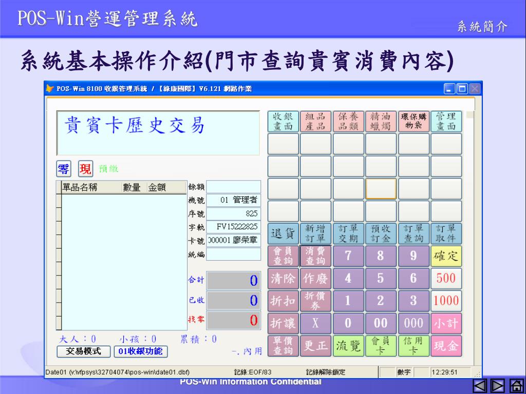Click the 訂單交期 button
Viewport: 526px width, 394px height.
348,234
